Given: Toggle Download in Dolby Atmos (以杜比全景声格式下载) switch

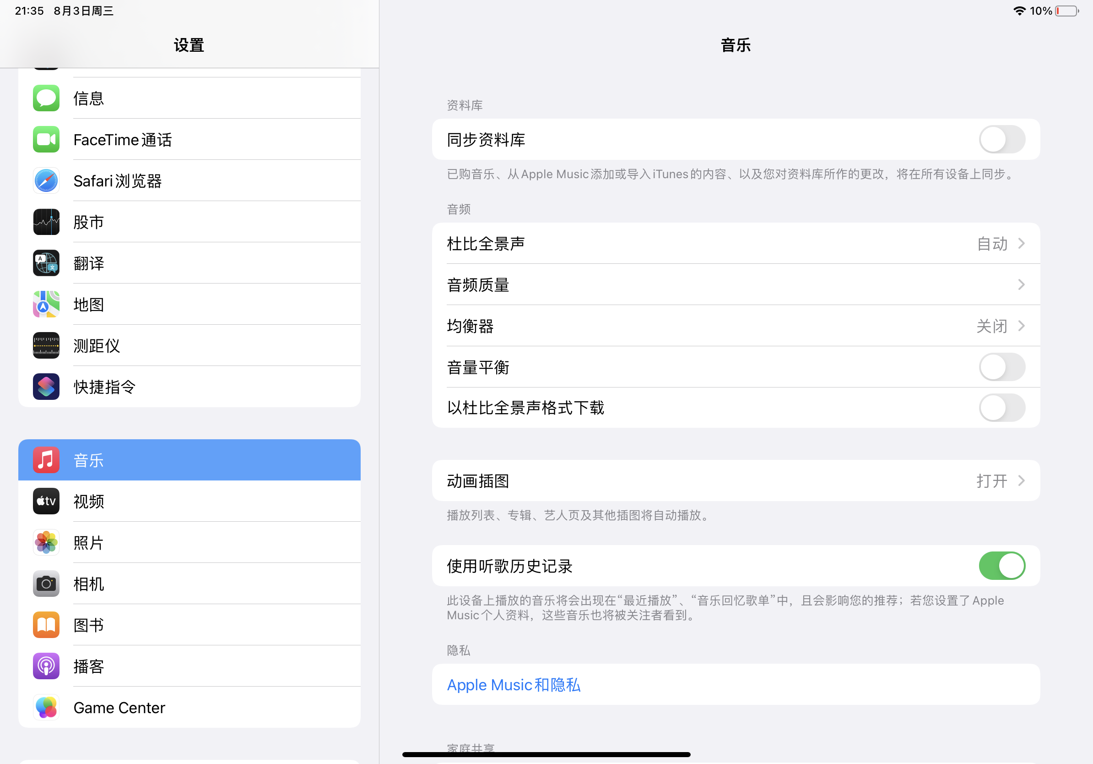Looking at the screenshot, I should pyautogui.click(x=1001, y=408).
